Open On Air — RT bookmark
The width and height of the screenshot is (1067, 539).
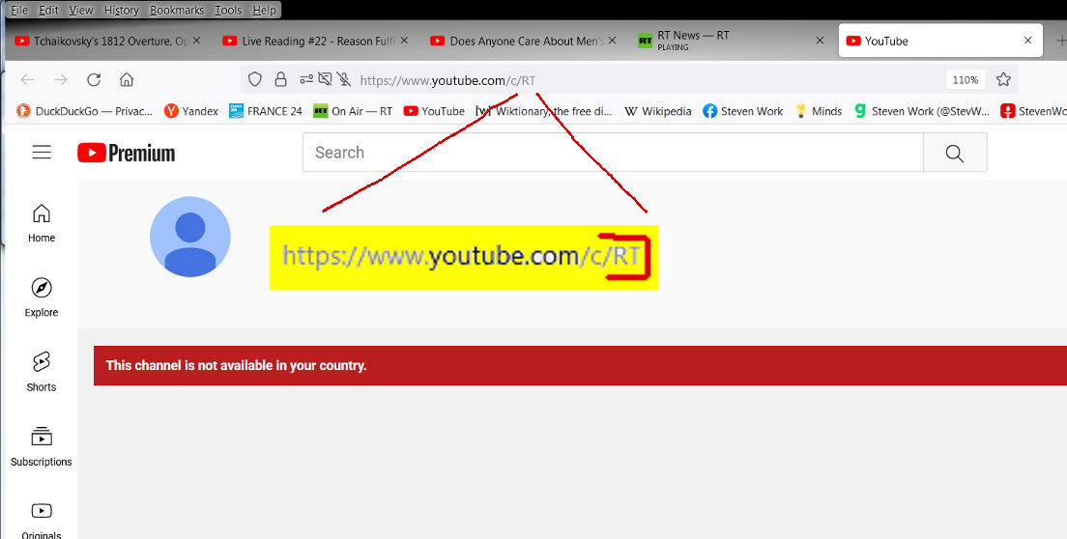pos(353,111)
